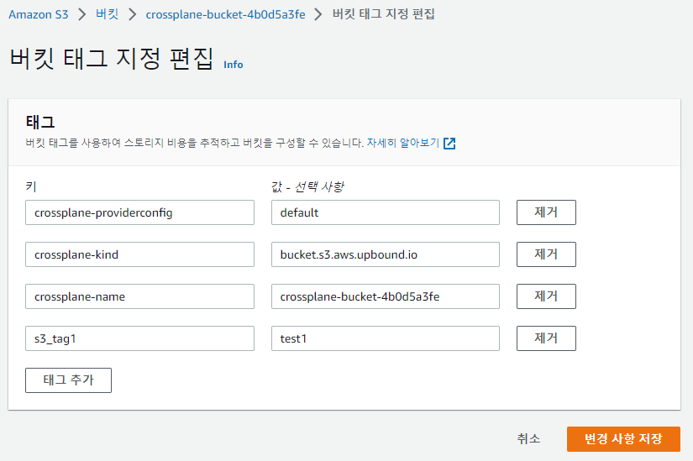Screen dimensions: 693x461
Task: Focus the default value field
Action: (386, 212)
